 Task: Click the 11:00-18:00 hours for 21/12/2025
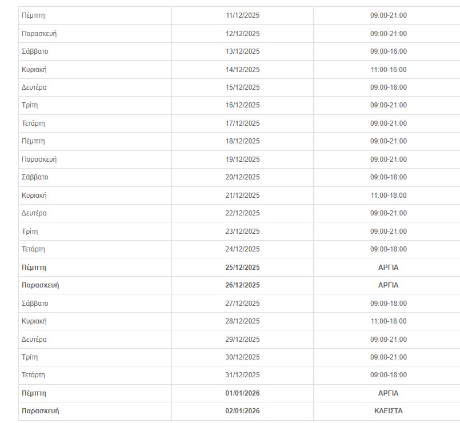(x=388, y=195)
